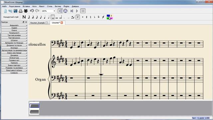Apply a double sharp accidental
This screenshot has height=120, width=213.
click(x=83, y=17)
